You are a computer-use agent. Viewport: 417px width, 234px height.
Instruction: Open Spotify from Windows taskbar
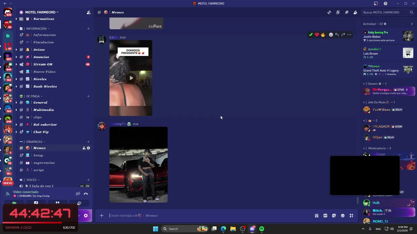click(x=262, y=229)
